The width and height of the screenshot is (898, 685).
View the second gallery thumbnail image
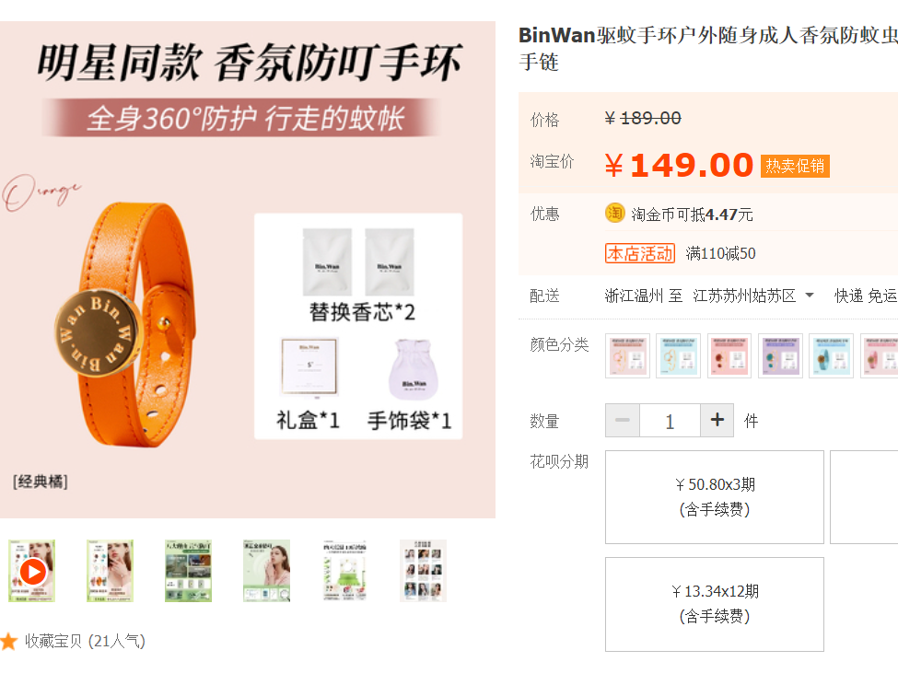110,571
